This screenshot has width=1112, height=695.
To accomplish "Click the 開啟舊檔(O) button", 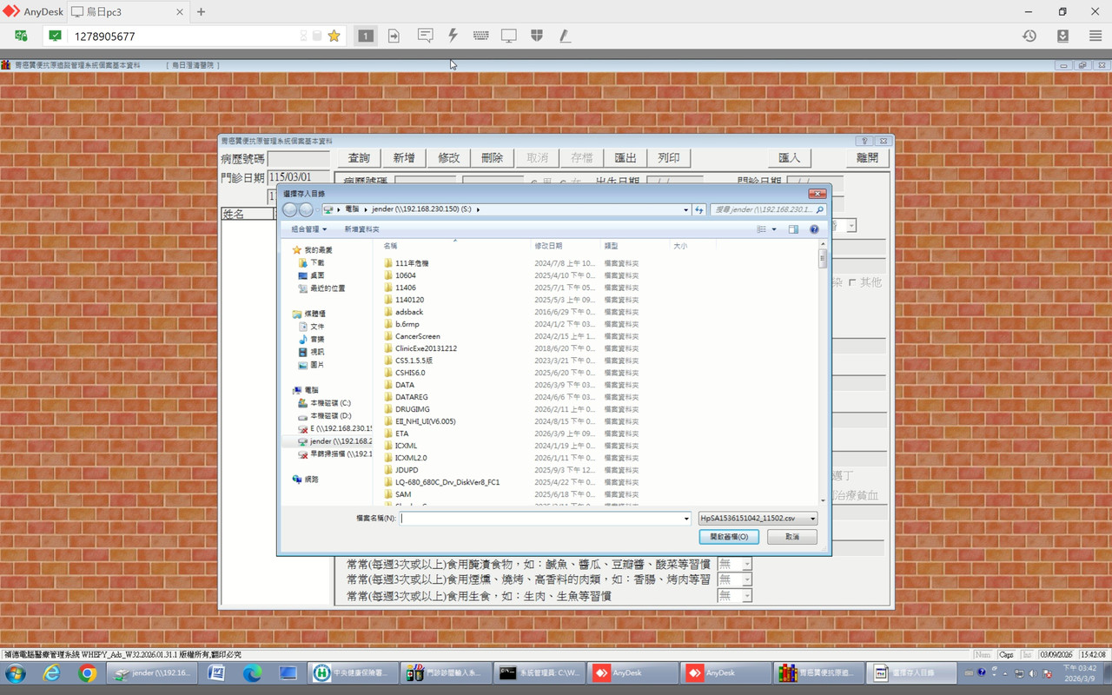I will point(729,537).
